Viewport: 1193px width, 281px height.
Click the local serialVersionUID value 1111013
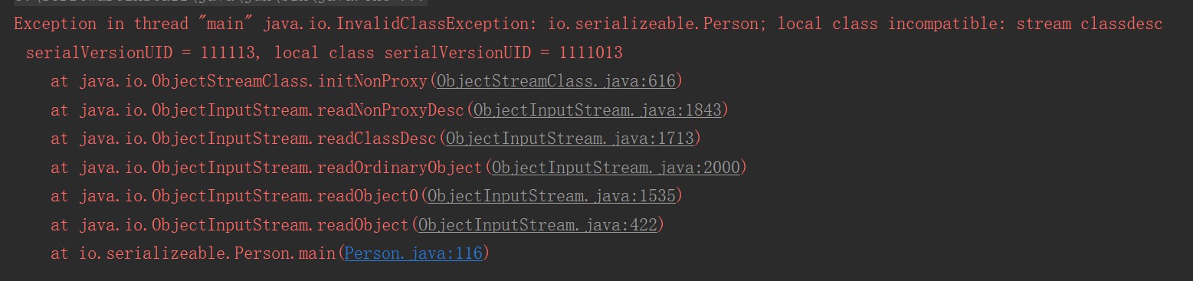click(591, 53)
